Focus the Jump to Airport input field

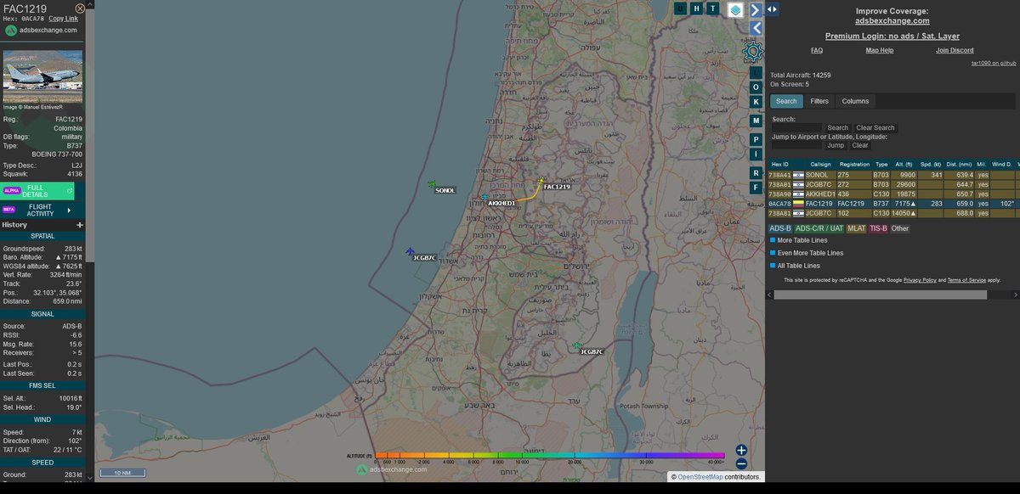(797, 145)
